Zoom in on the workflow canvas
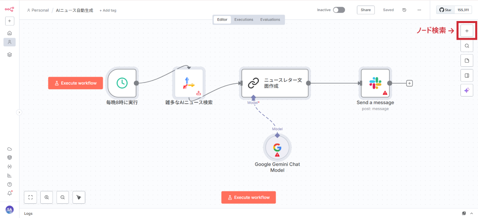The image size is (478, 218). 47,197
